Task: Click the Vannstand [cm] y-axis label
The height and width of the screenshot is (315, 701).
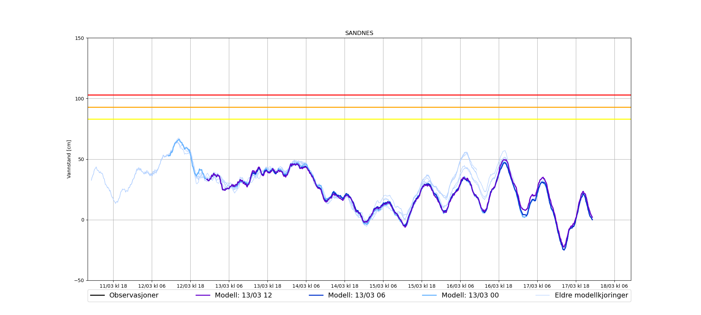Action: pos(69,159)
